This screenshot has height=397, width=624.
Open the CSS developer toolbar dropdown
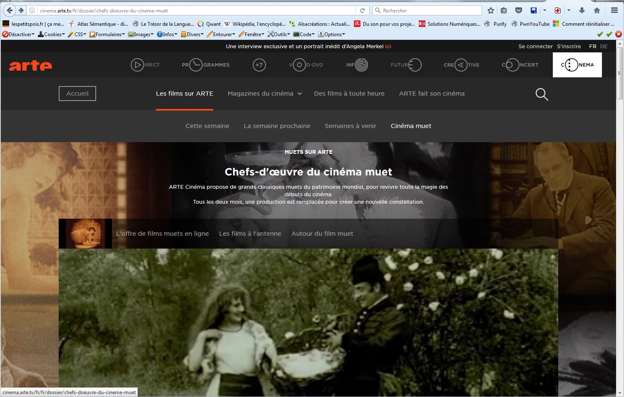click(77, 35)
